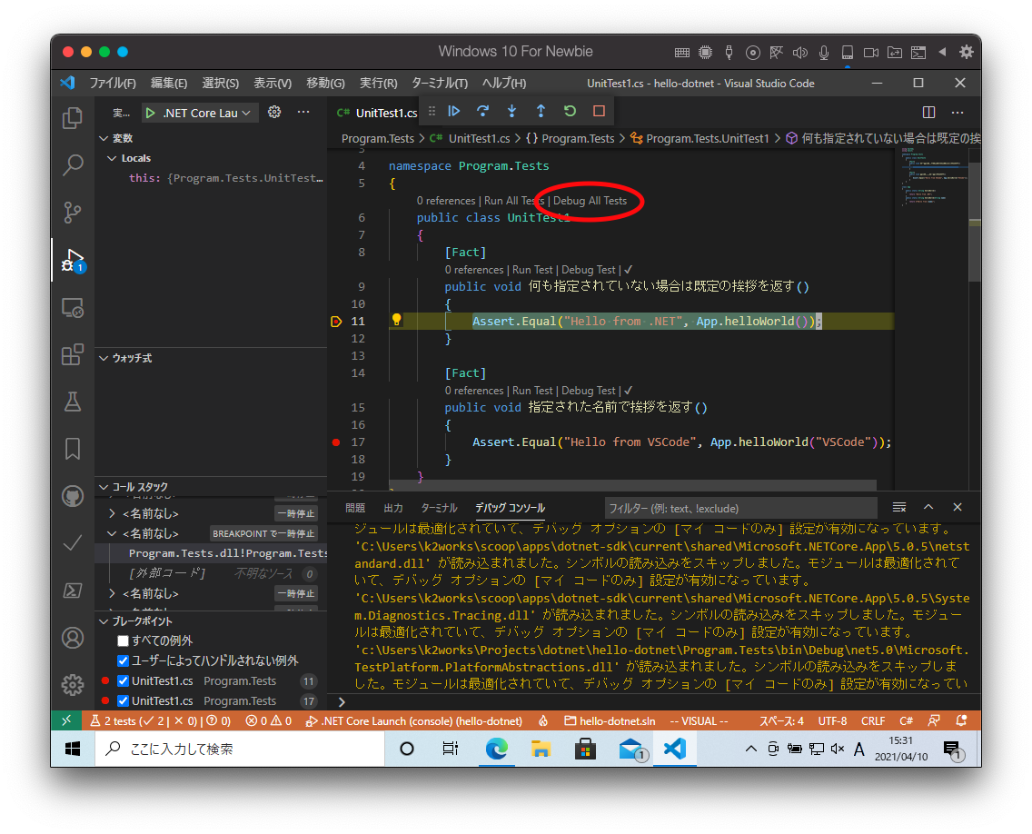Screen dimensions: 1032x834
Task: Open the Manage gear in activity bar
Action: coord(73,685)
